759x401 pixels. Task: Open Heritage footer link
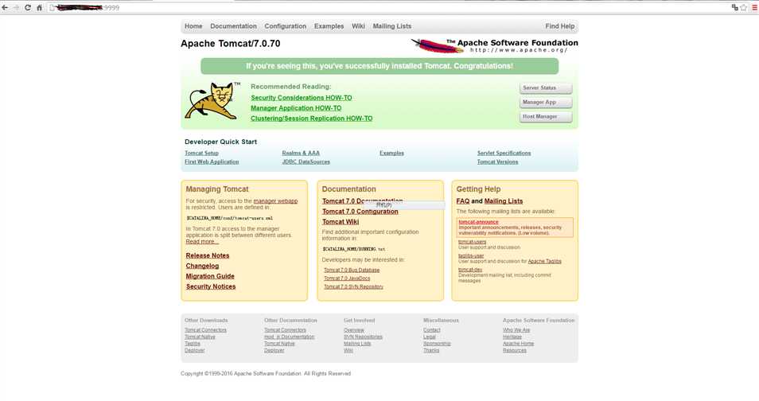click(x=512, y=337)
